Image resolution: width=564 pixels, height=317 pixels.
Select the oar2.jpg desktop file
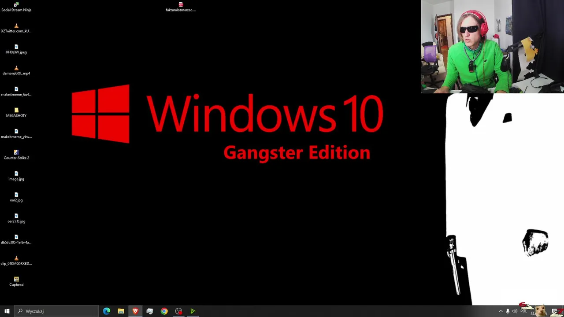tap(16, 197)
